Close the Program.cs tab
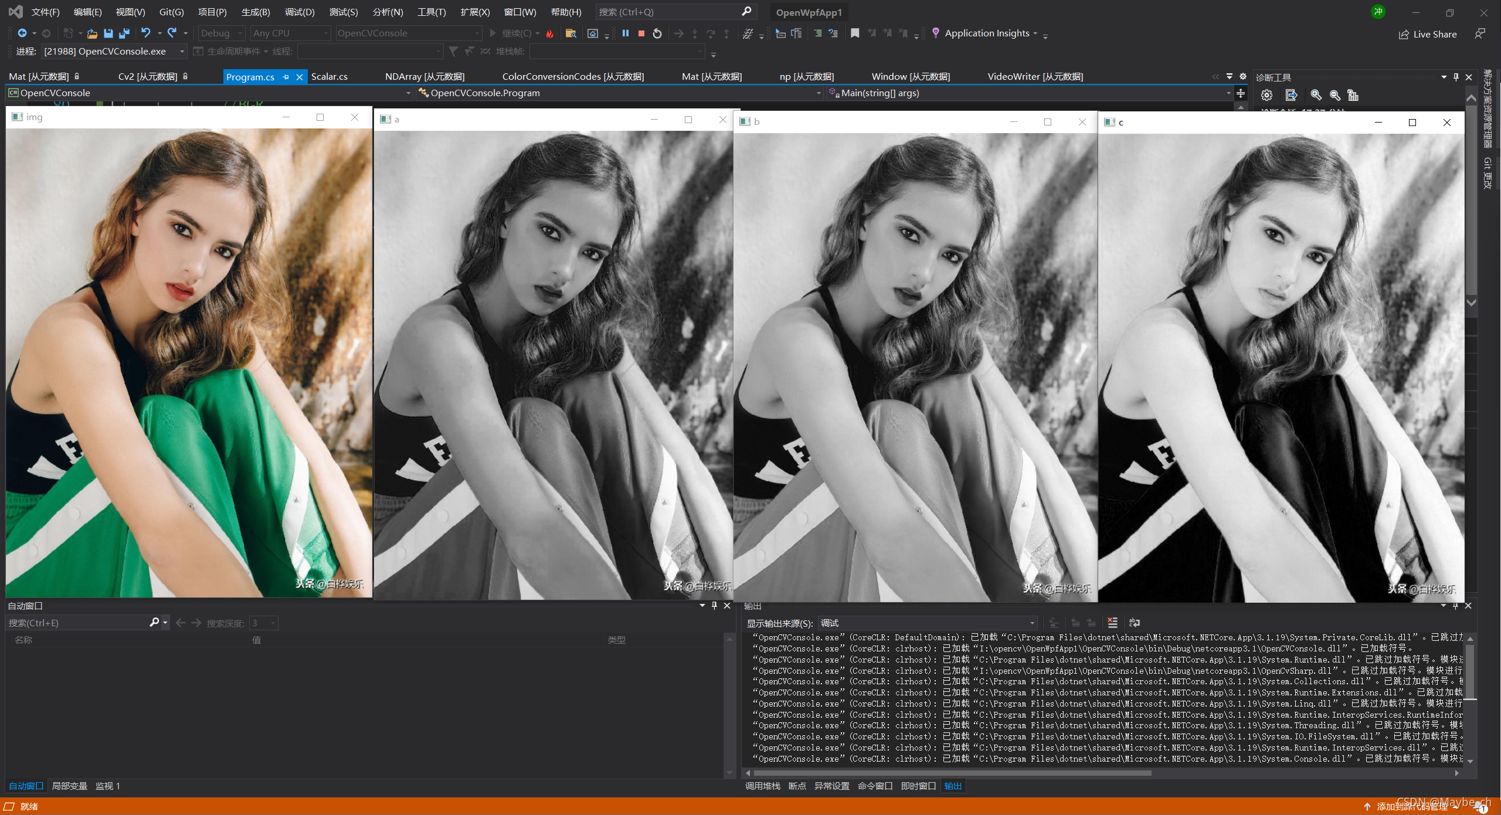1501x815 pixels. (300, 77)
